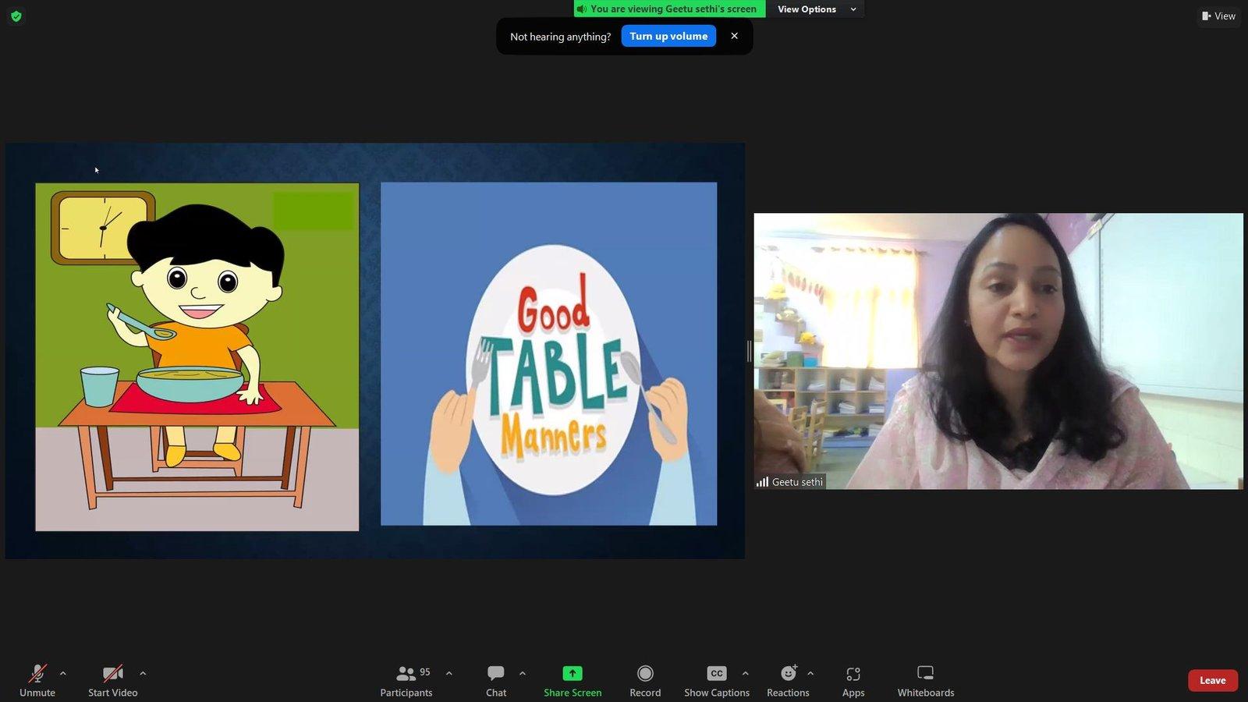Click the cartoon boy eating slide image
The width and height of the screenshot is (1248, 702).
(x=197, y=357)
